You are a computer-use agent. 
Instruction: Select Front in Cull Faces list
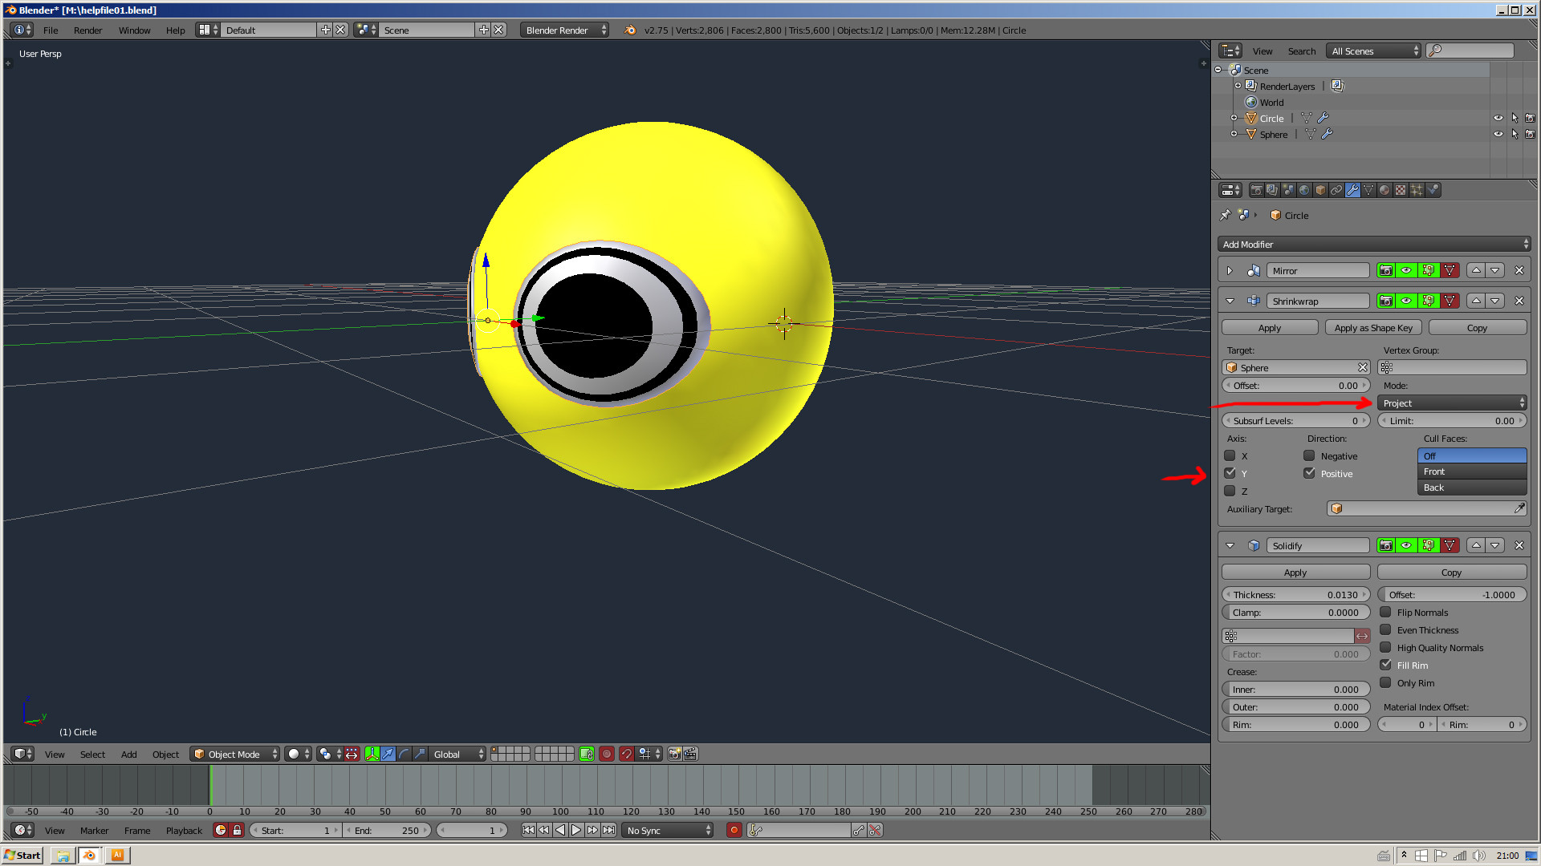1472,471
